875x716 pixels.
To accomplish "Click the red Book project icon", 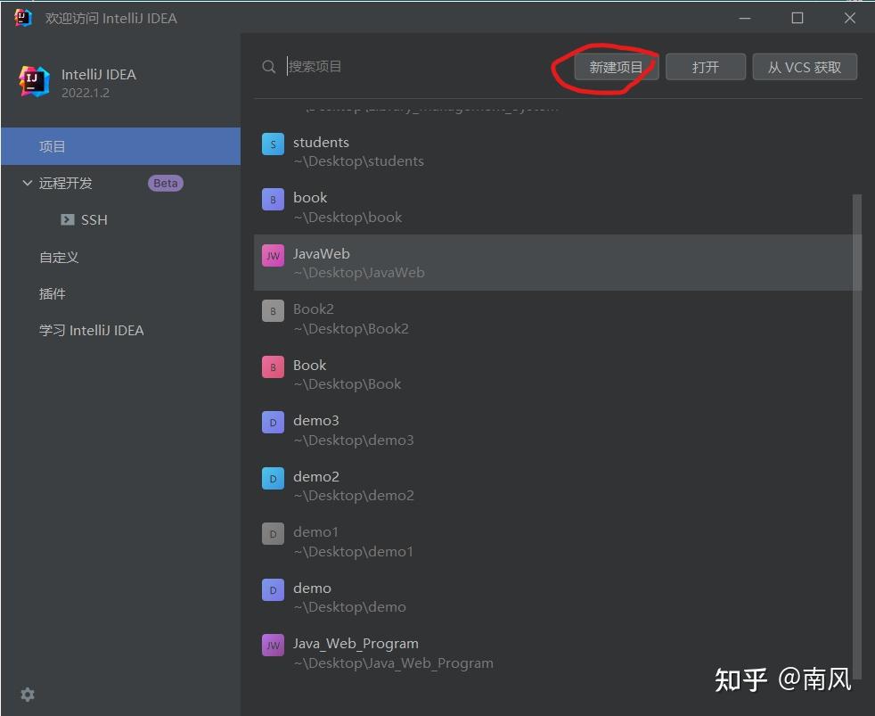I will pyautogui.click(x=273, y=367).
